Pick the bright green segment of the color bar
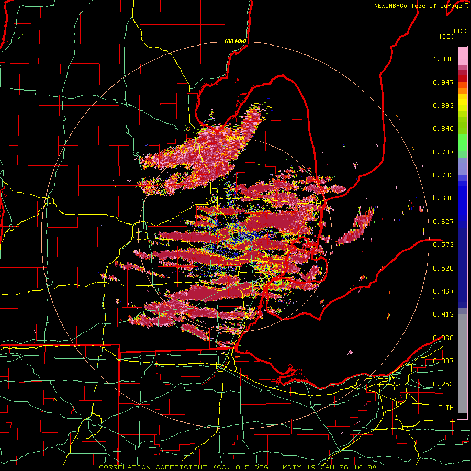The height and width of the screenshot is (471, 471). tap(462, 142)
